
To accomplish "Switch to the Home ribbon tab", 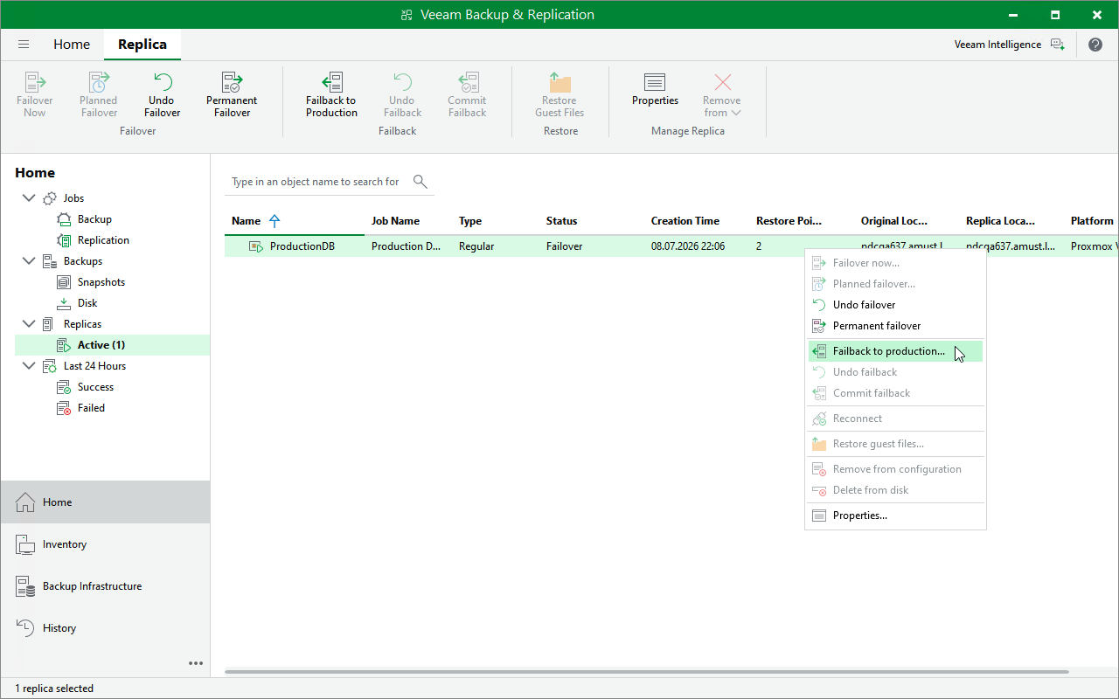I will pyautogui.click(x=72, y=45).
